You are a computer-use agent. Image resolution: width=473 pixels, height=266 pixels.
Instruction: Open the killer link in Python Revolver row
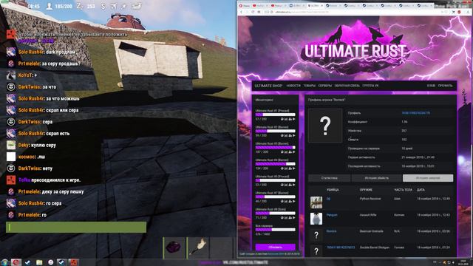(328, 199)
